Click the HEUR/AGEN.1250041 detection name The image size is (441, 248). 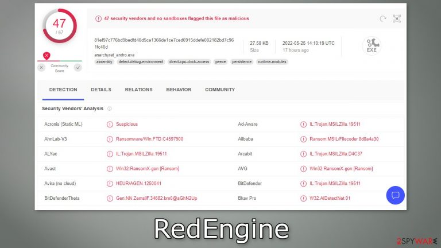click(138, 183)
